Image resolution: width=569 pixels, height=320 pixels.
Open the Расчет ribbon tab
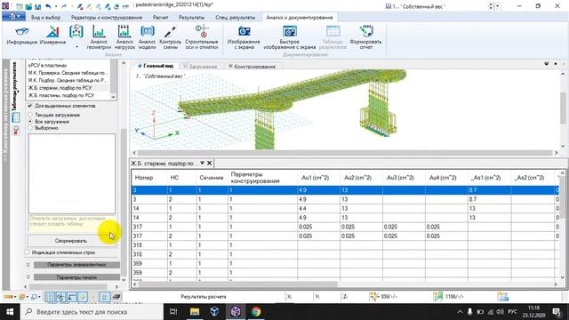tap(160, 18)
